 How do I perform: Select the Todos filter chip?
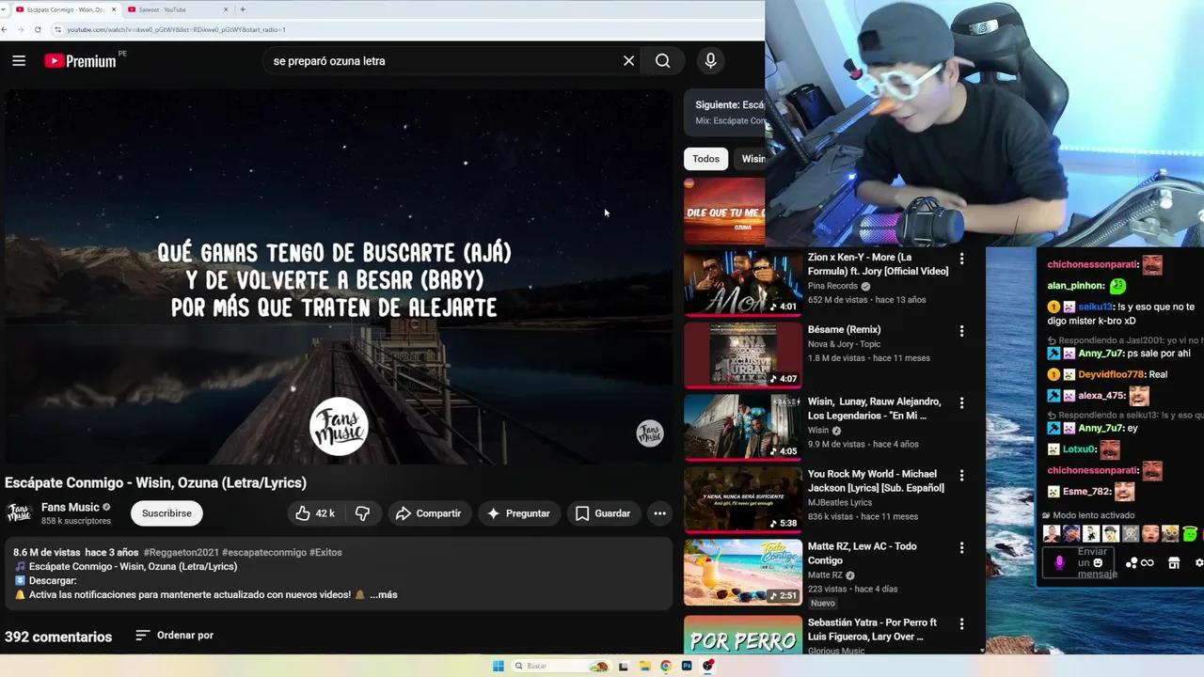tap(705, 159)
